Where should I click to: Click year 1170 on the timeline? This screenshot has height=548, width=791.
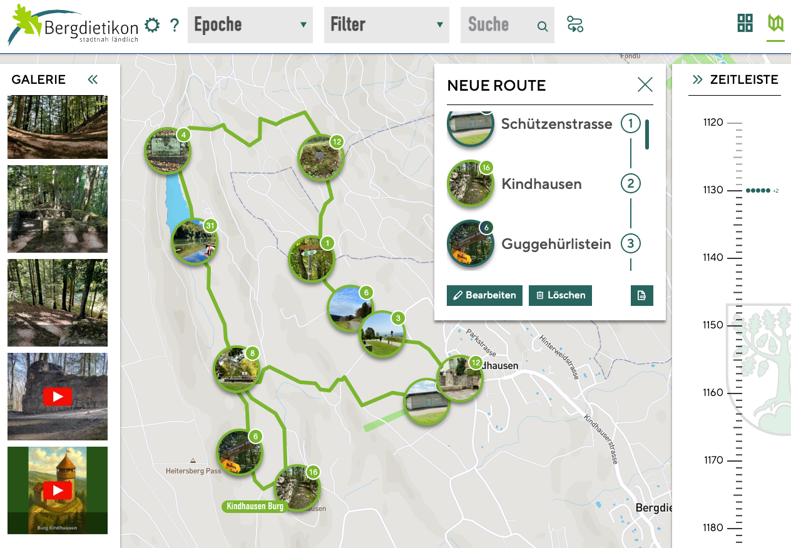click(x=713, y=460)
